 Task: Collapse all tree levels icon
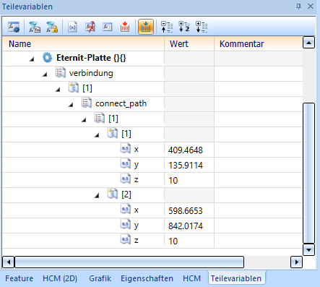(167, 27)
